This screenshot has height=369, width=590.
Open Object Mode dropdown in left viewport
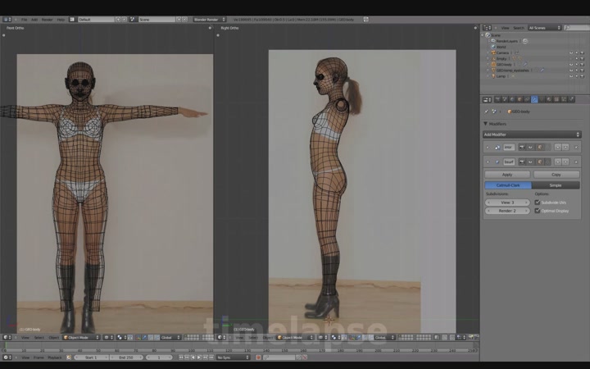[81, 337]
